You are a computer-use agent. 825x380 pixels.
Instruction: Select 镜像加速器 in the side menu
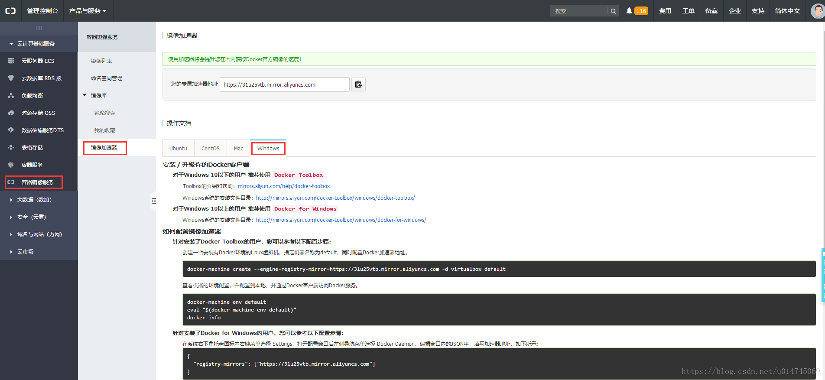(x=105, y=148)
